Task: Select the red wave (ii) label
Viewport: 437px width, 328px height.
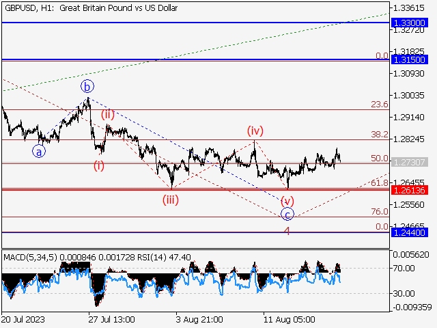Action: (108, 114)
